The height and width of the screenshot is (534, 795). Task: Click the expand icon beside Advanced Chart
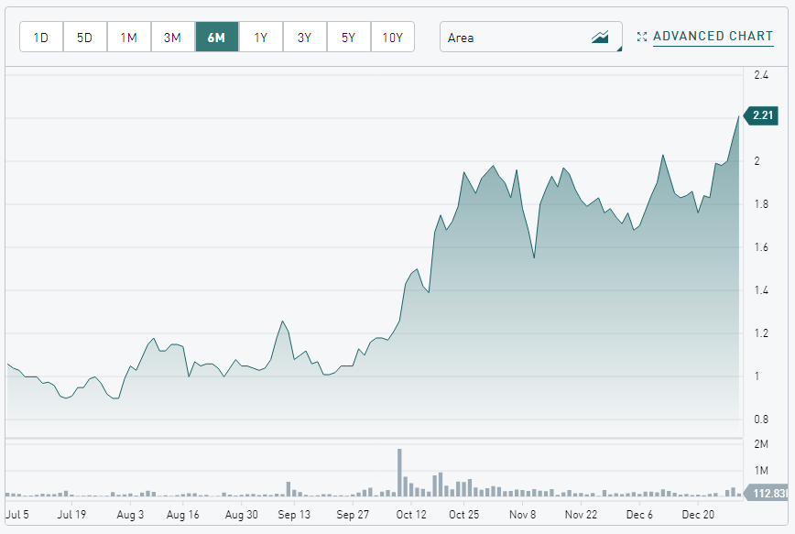point(642,37)
